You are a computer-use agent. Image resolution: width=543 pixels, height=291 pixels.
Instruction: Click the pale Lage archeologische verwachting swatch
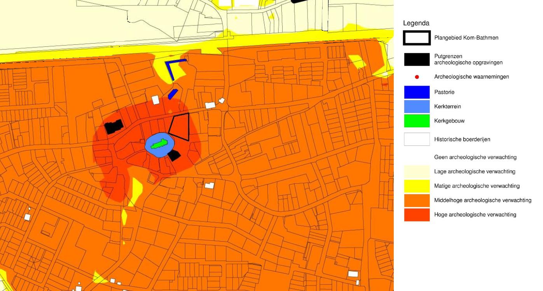pyautogui.click(x=417, y=172)
